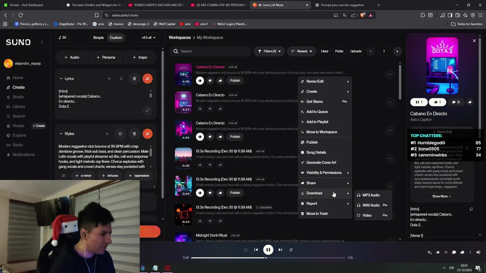The image size is (486, 273).
Task: Share the first Cabano En Directo song
Action: click(220, 80)
